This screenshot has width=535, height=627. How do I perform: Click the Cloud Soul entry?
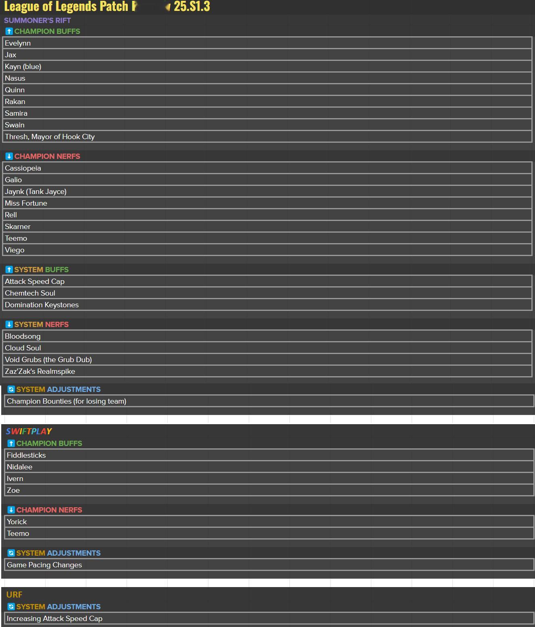pyautogui.click(x=267, y=348)
